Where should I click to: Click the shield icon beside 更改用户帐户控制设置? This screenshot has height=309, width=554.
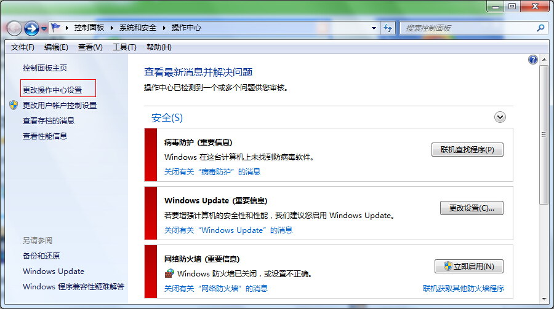click(14, 105)
